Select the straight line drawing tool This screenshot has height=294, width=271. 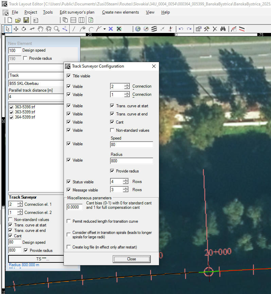tap(74, 29)
